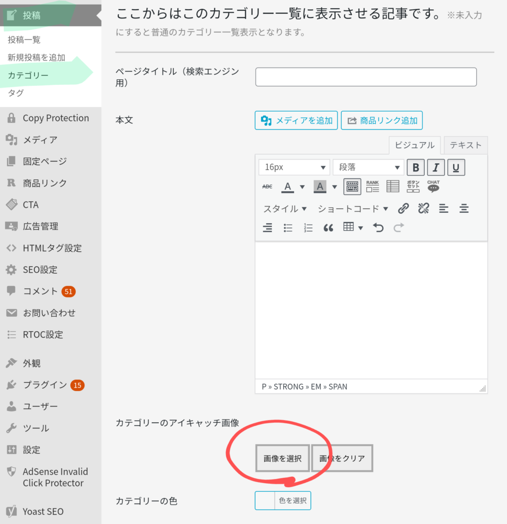Click 商品リンク追加 button
507x524 pixels.
tap(382, 120)
